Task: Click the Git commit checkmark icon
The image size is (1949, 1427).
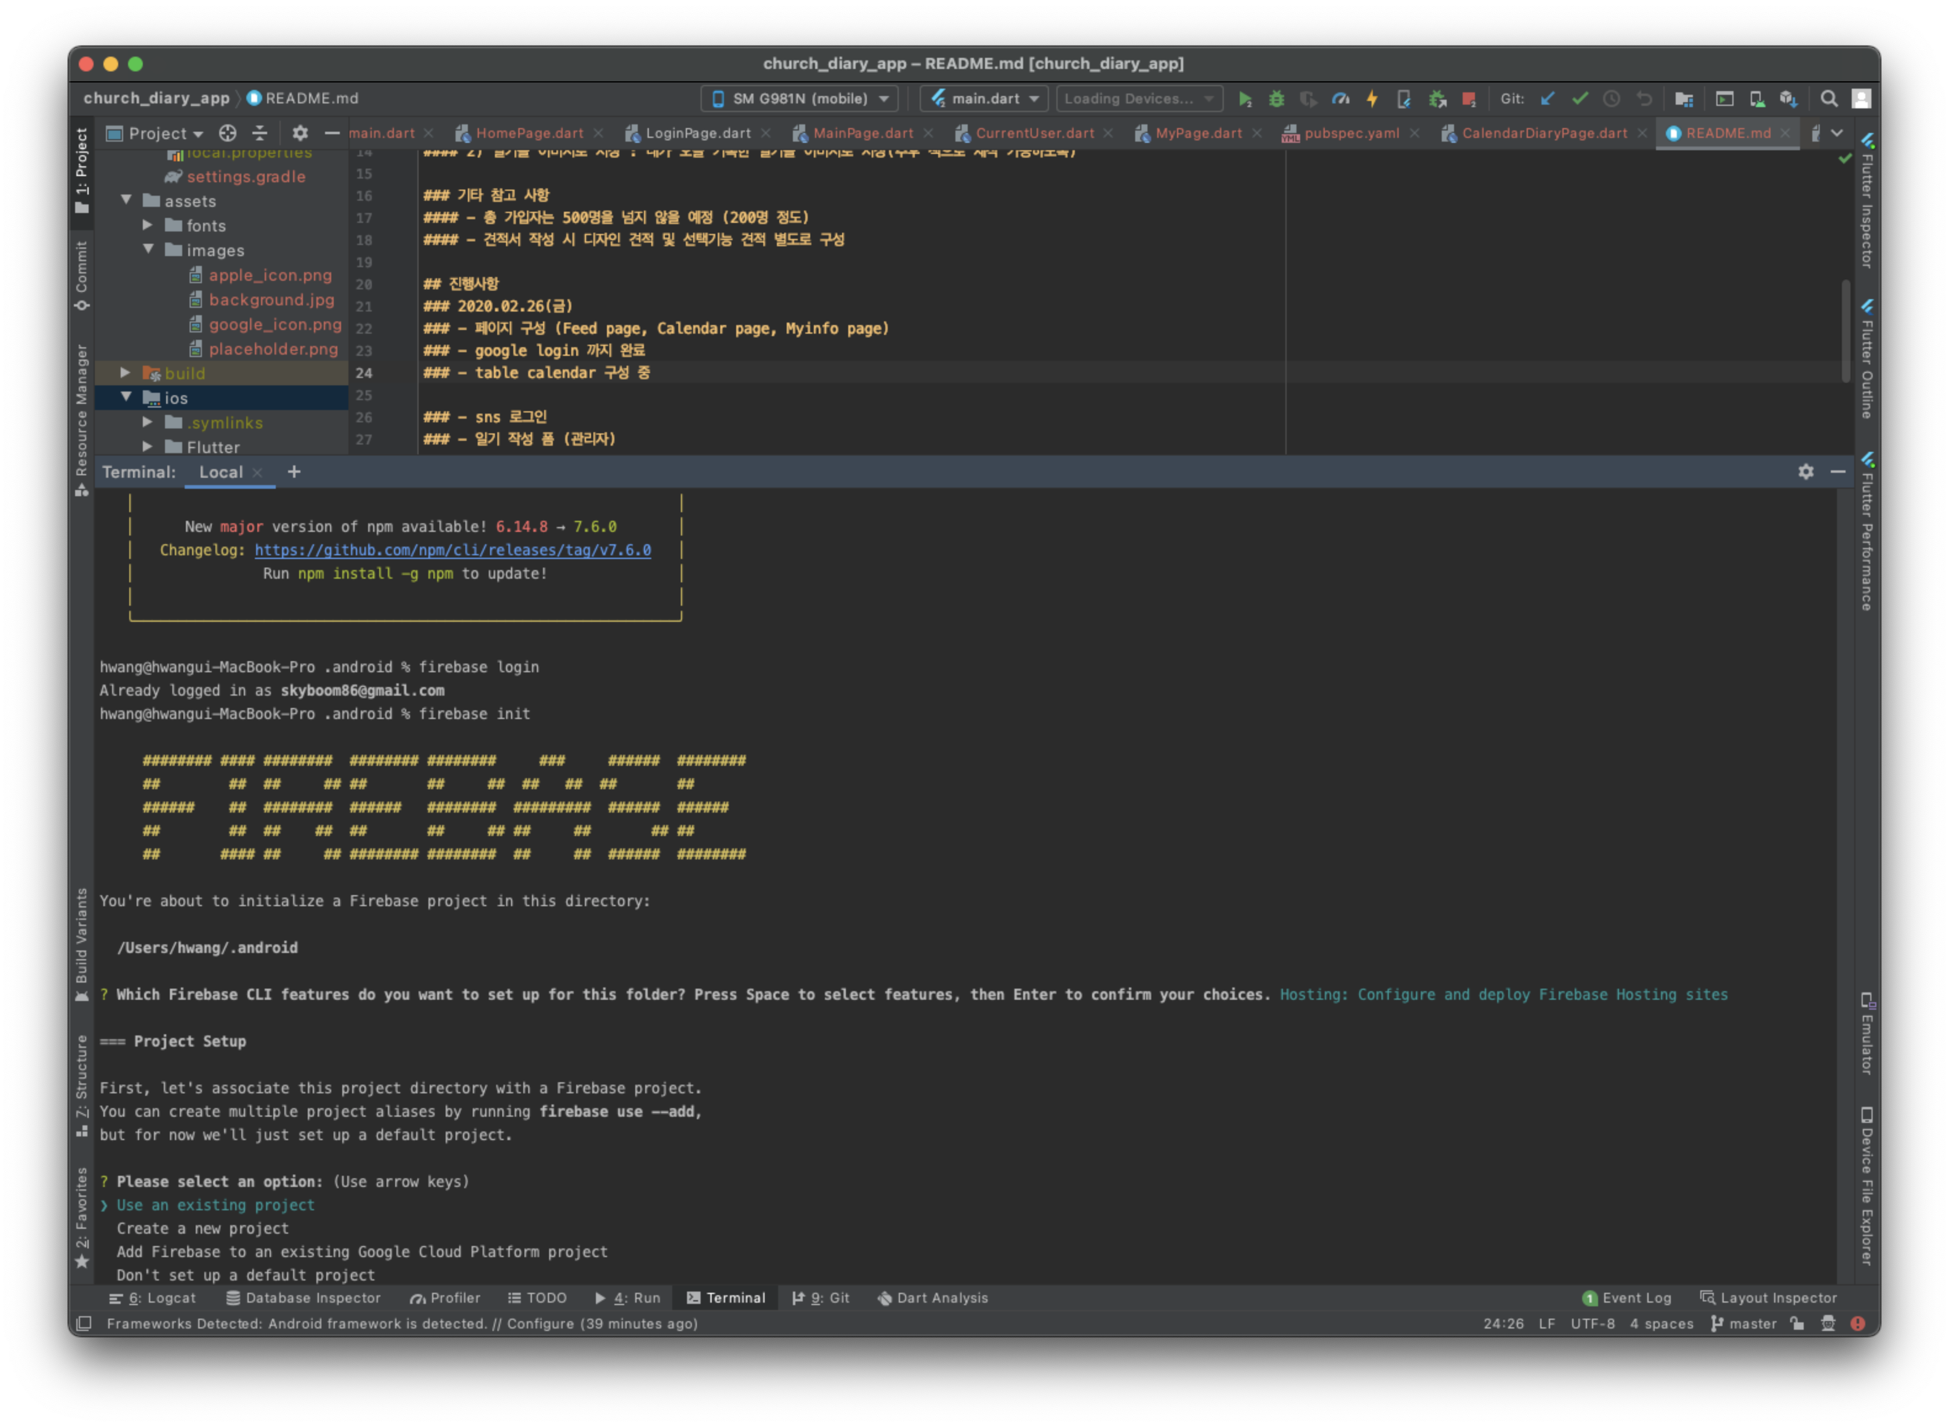Action: (x=1580, y=99)
